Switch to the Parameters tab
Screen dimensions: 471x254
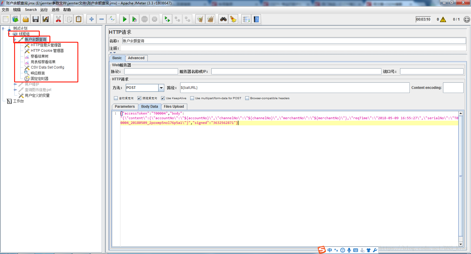pos(125,107)
